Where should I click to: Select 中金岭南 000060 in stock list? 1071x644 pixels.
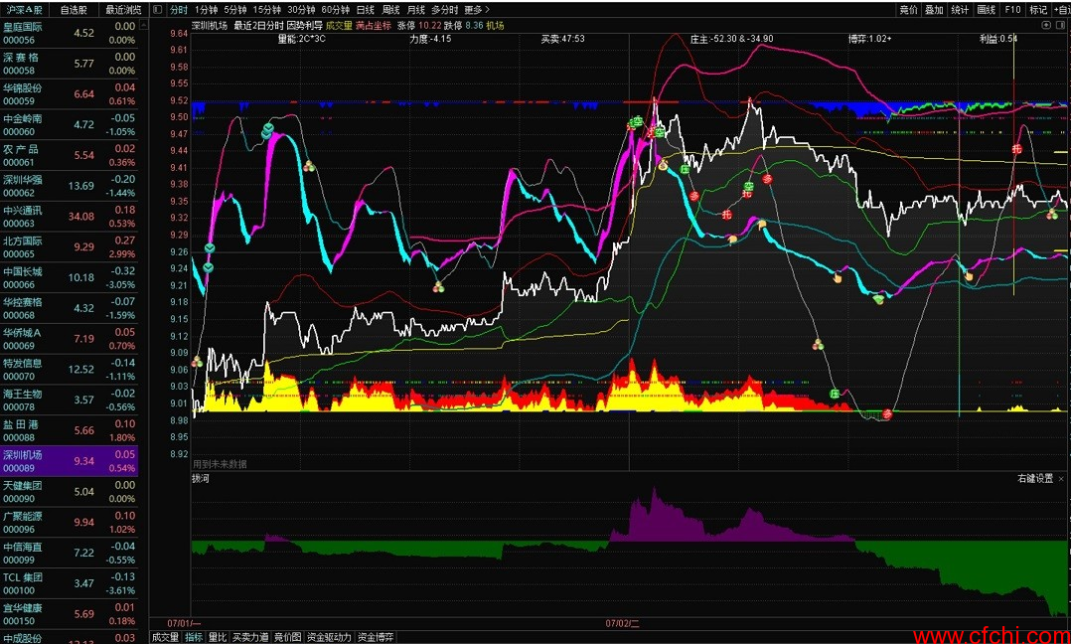point(69,124)
